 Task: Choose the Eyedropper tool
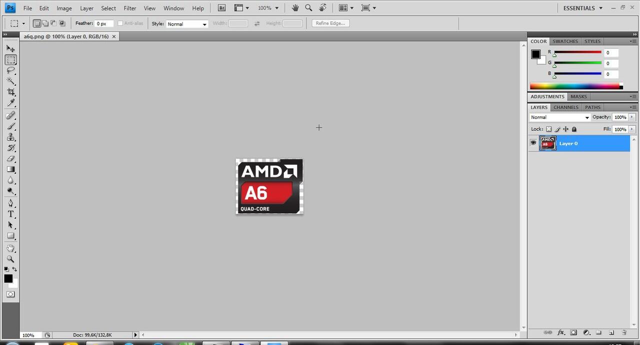click(10, 103)
